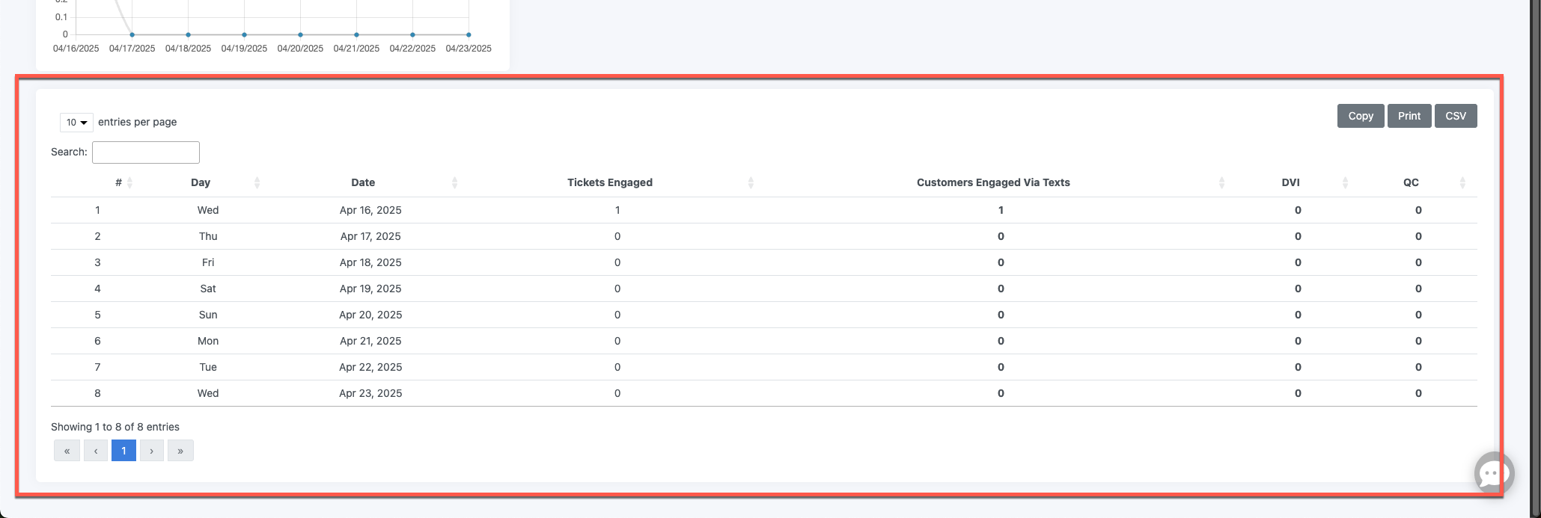Click the Mon day cell
The width and height of the screenshot is (1541, 518).
[208, 341]
